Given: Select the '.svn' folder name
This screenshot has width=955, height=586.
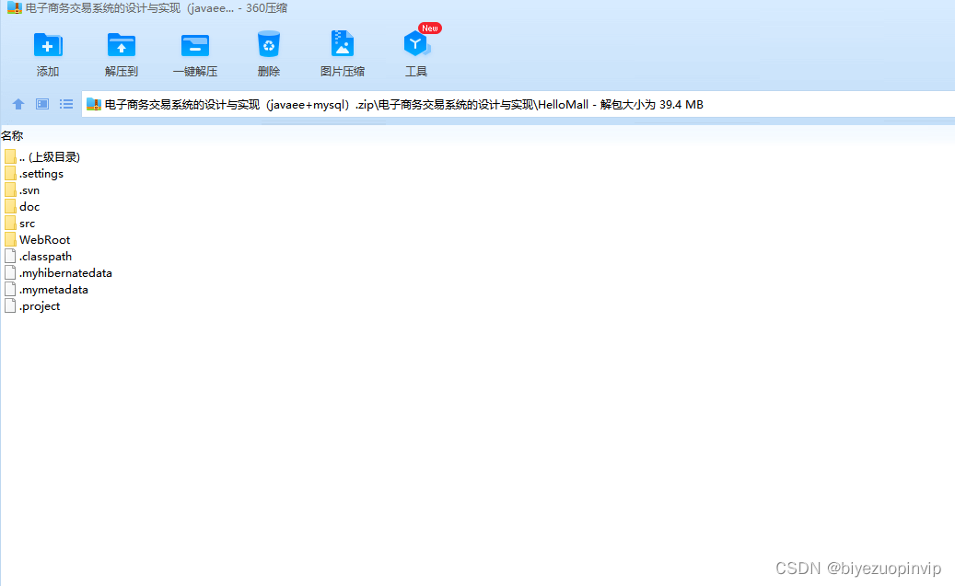Looking at the screenshot, I should click(x=29, y=190).
